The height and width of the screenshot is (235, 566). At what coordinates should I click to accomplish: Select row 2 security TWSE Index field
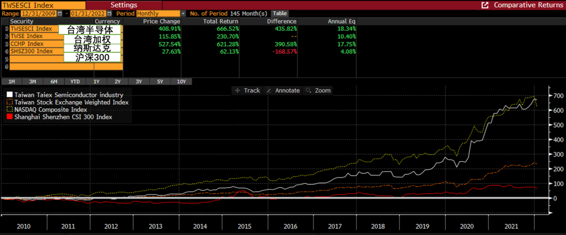click(x=37, y=37)
